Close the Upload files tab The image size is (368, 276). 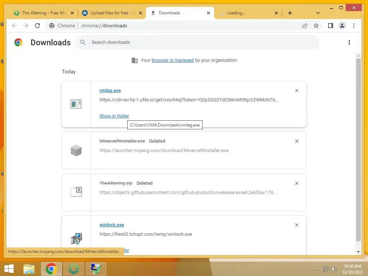pos(141,13)
